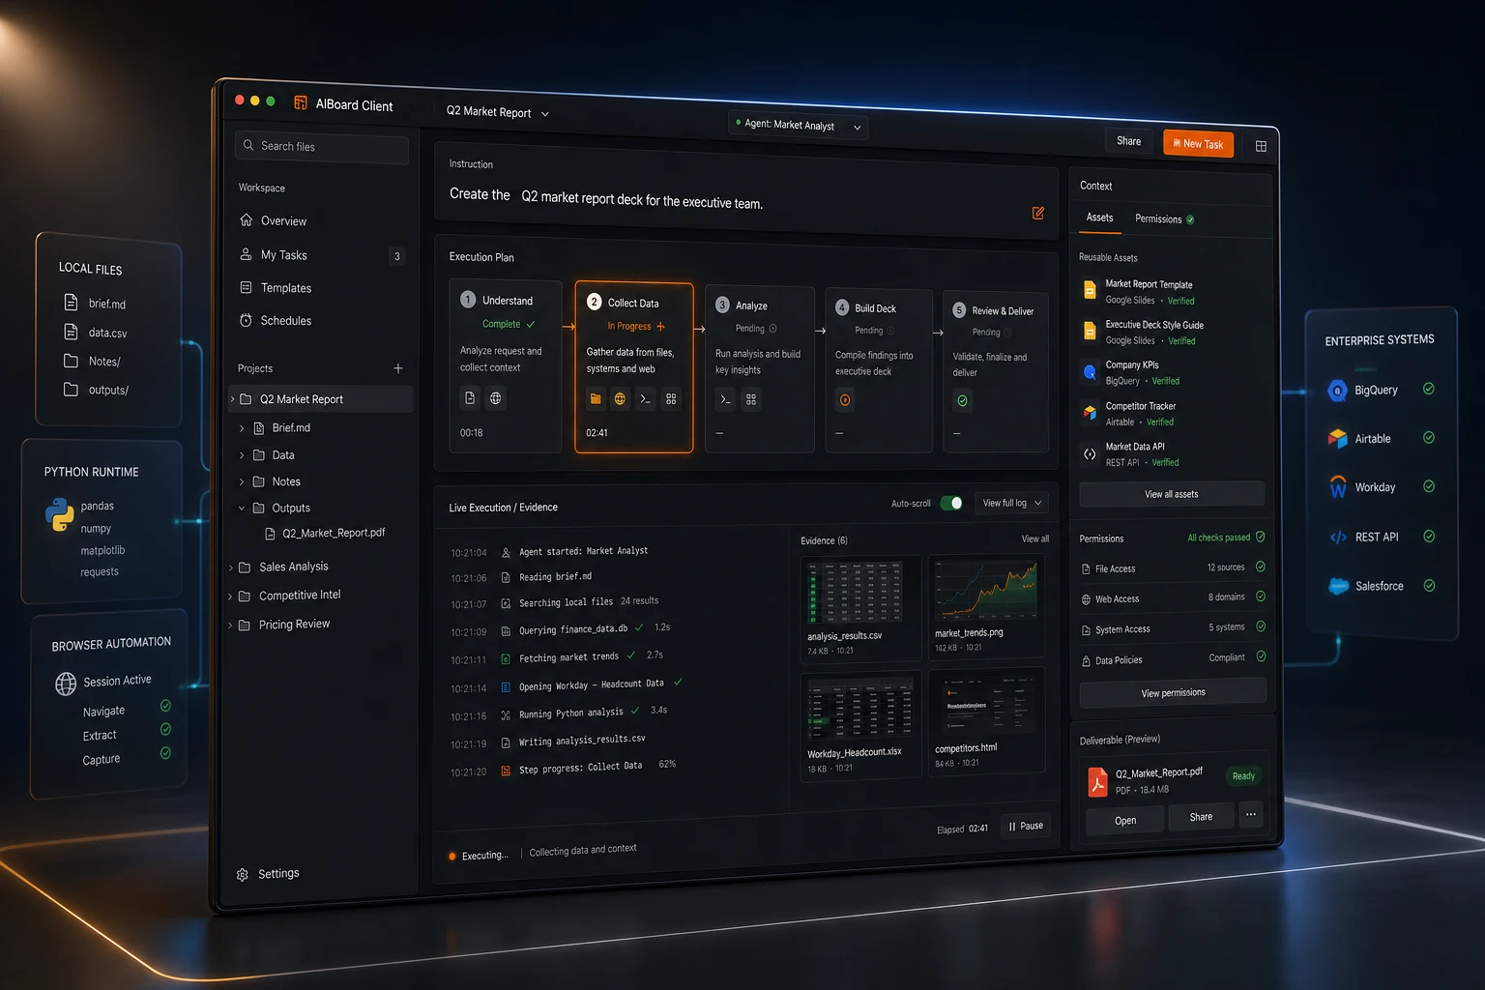Toggle the Auto-scroll switch
Viewport: 1485px width, 990px height.
coord(951,503)
